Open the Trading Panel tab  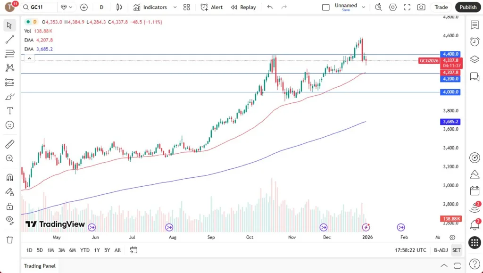point(40,266)
